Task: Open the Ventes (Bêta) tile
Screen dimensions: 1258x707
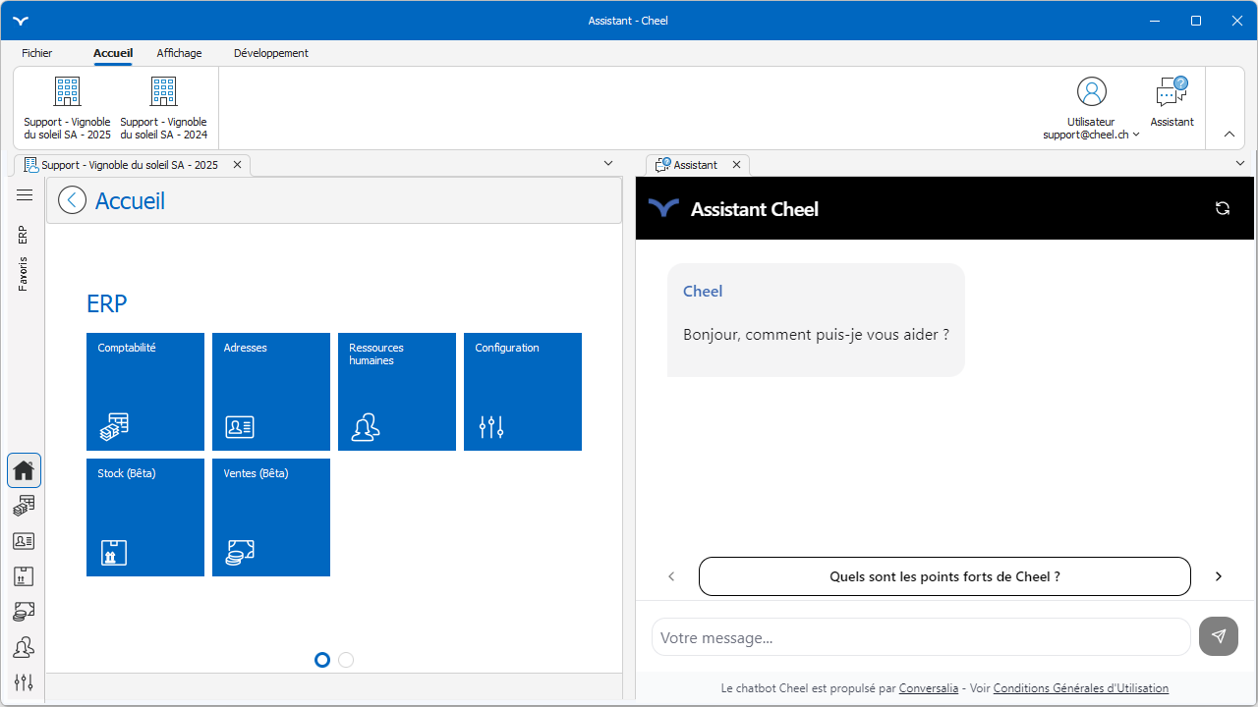Action: tap(271, 517)
